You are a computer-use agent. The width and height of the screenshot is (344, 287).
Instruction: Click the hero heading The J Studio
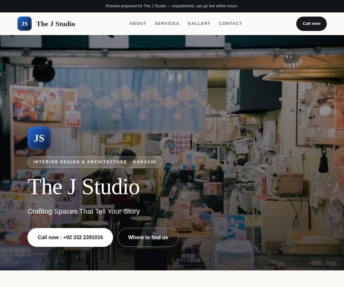point(83,187)
